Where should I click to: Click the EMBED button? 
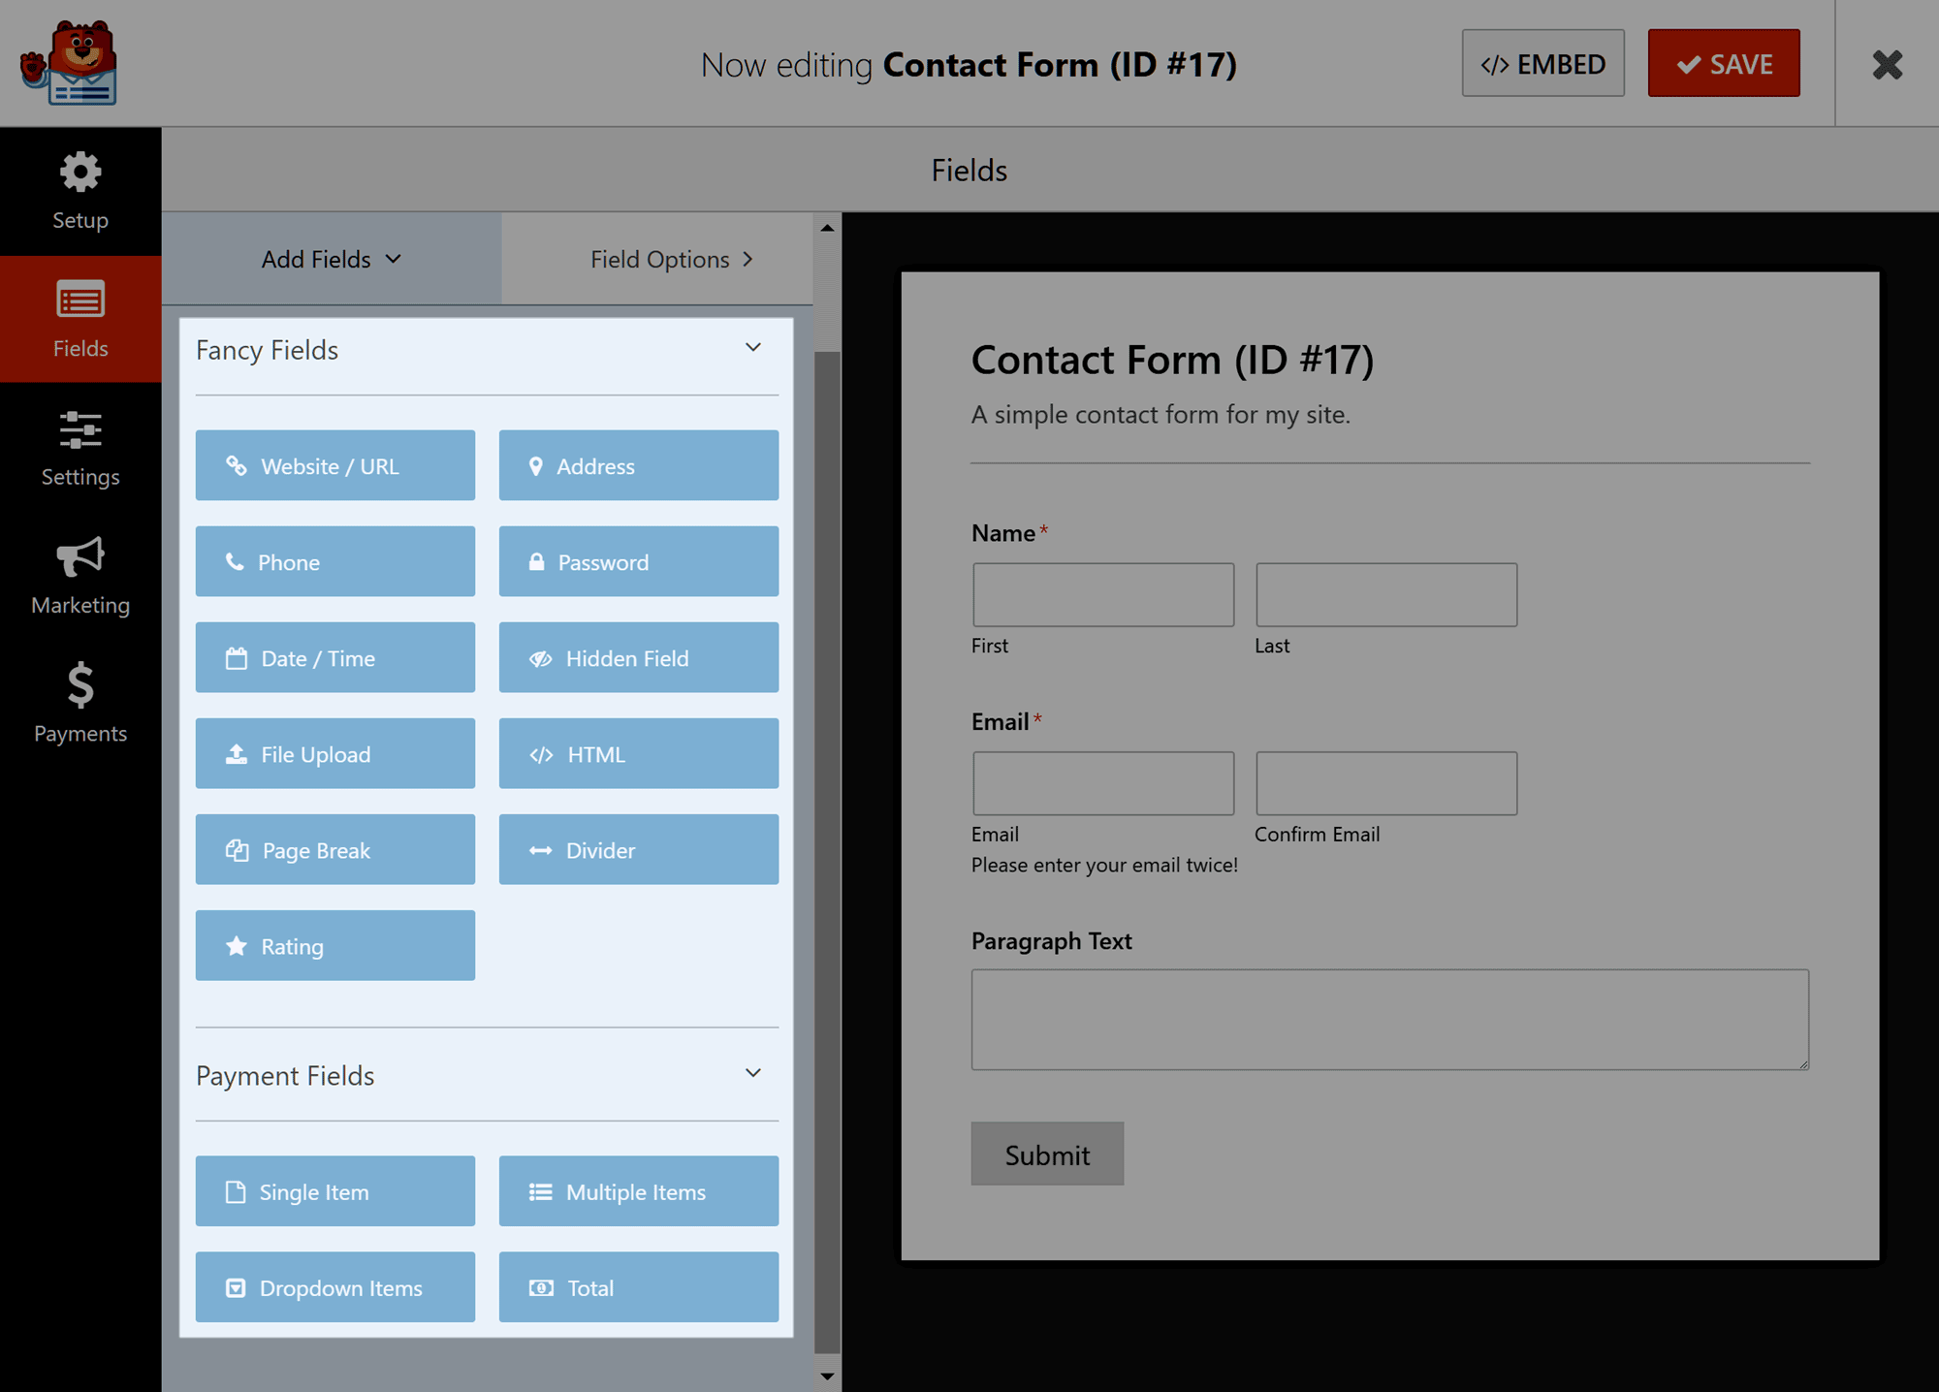(1542, 62)
